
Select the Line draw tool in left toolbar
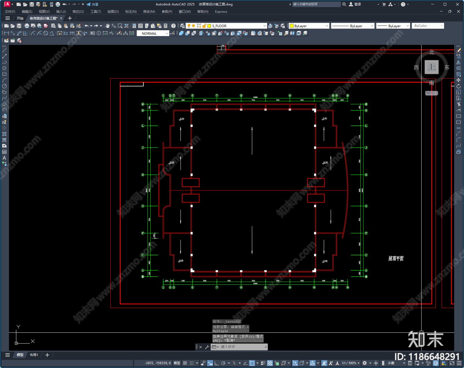pos(4,50)
